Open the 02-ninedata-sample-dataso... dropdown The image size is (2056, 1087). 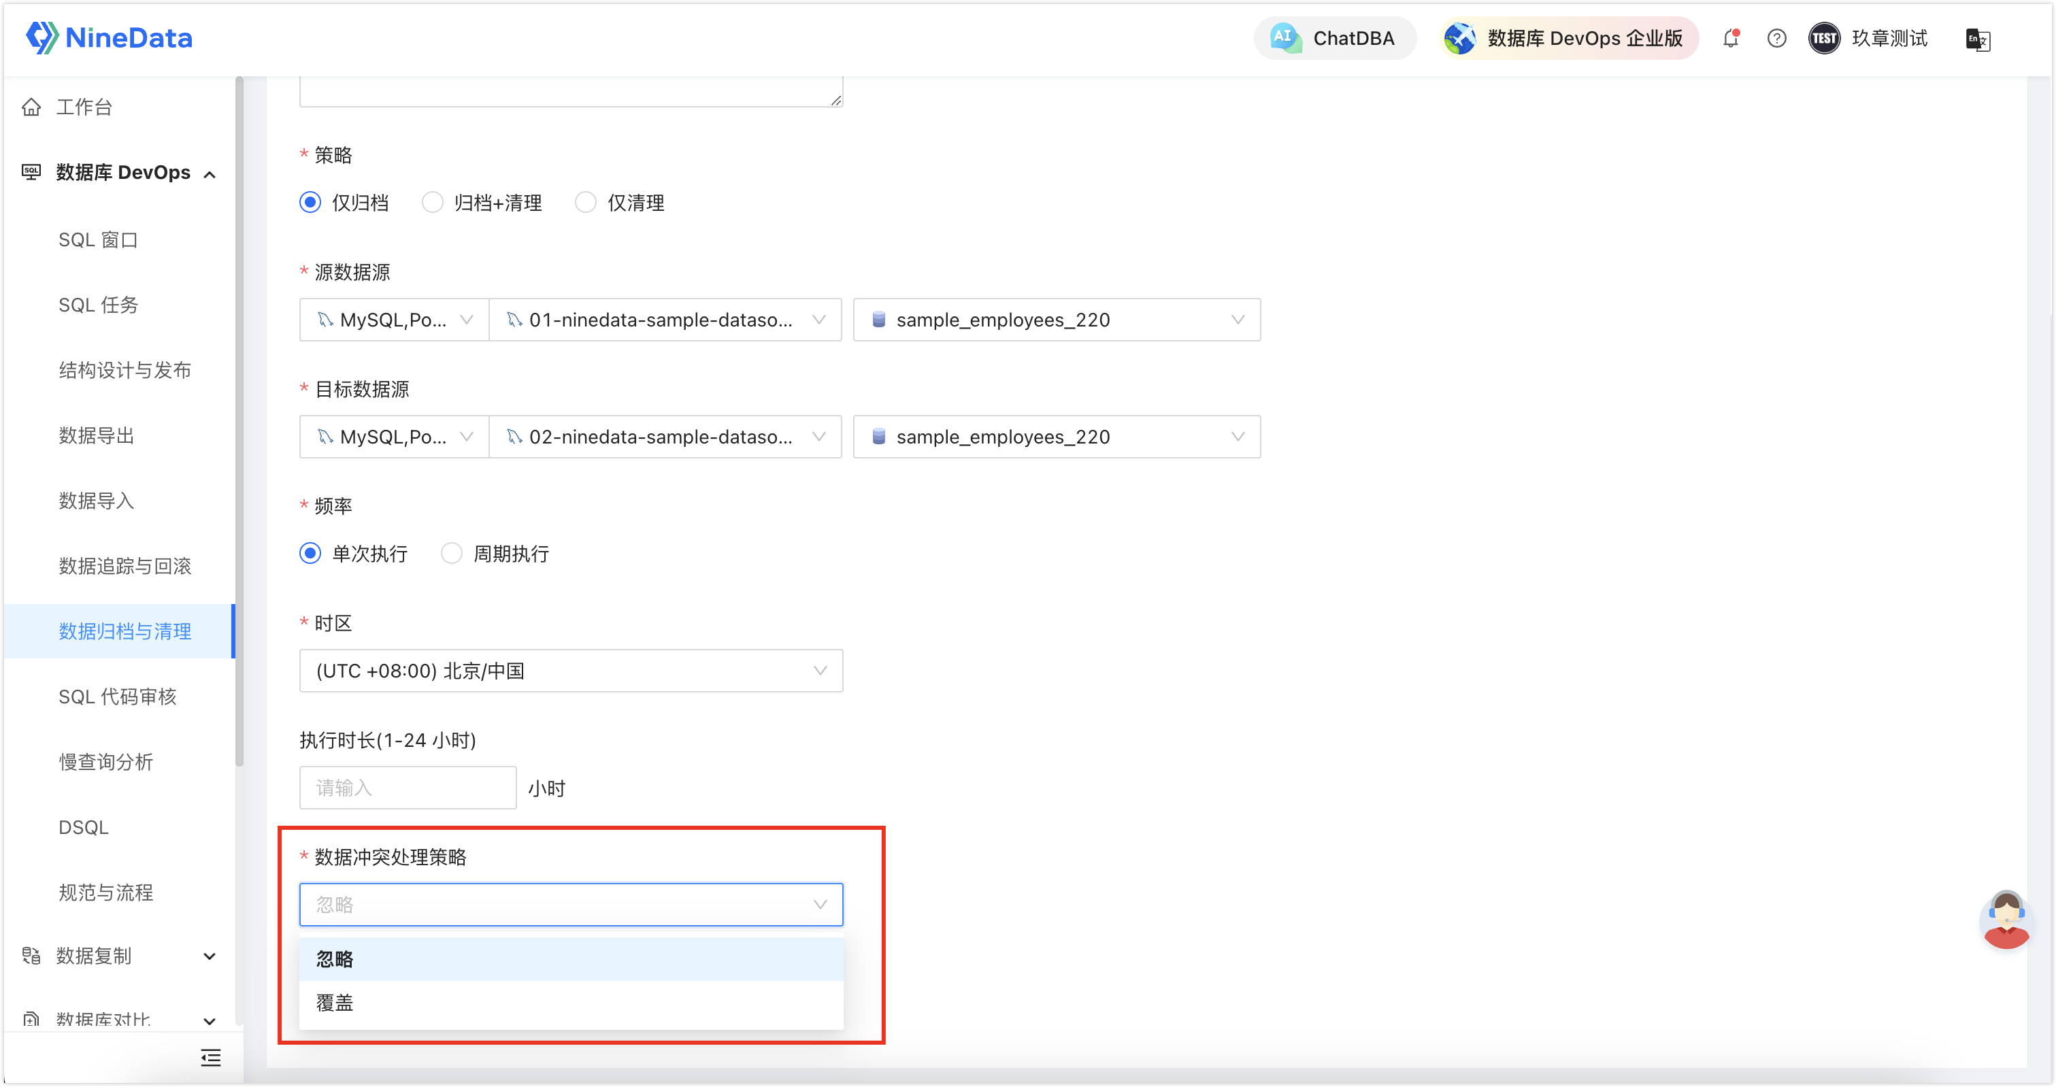click(x=665, y=437)
